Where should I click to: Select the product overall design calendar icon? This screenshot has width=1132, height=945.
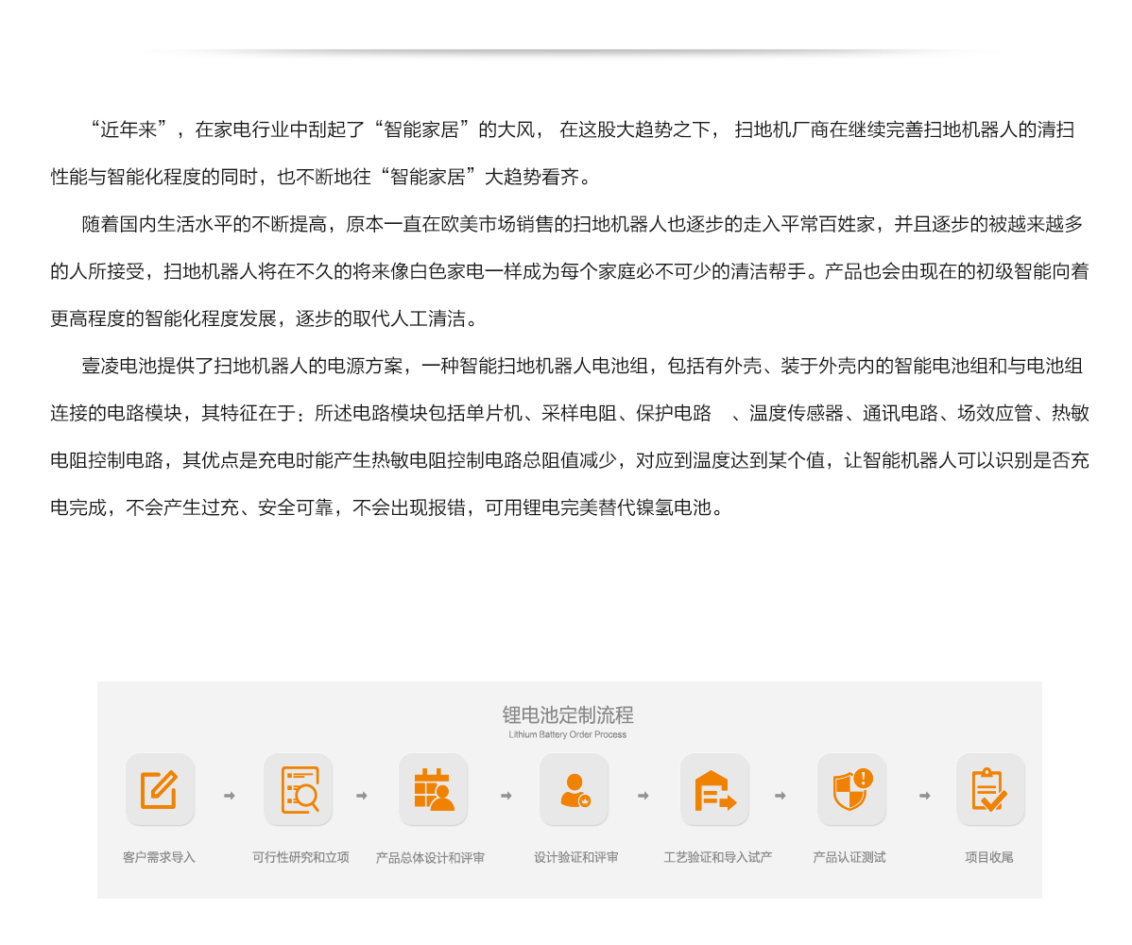coord(433,790)
